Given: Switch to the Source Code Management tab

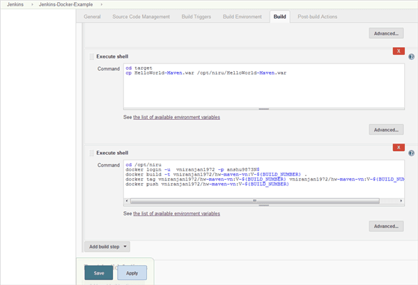Looking at the screenshot, I should [x=140, y=16].
